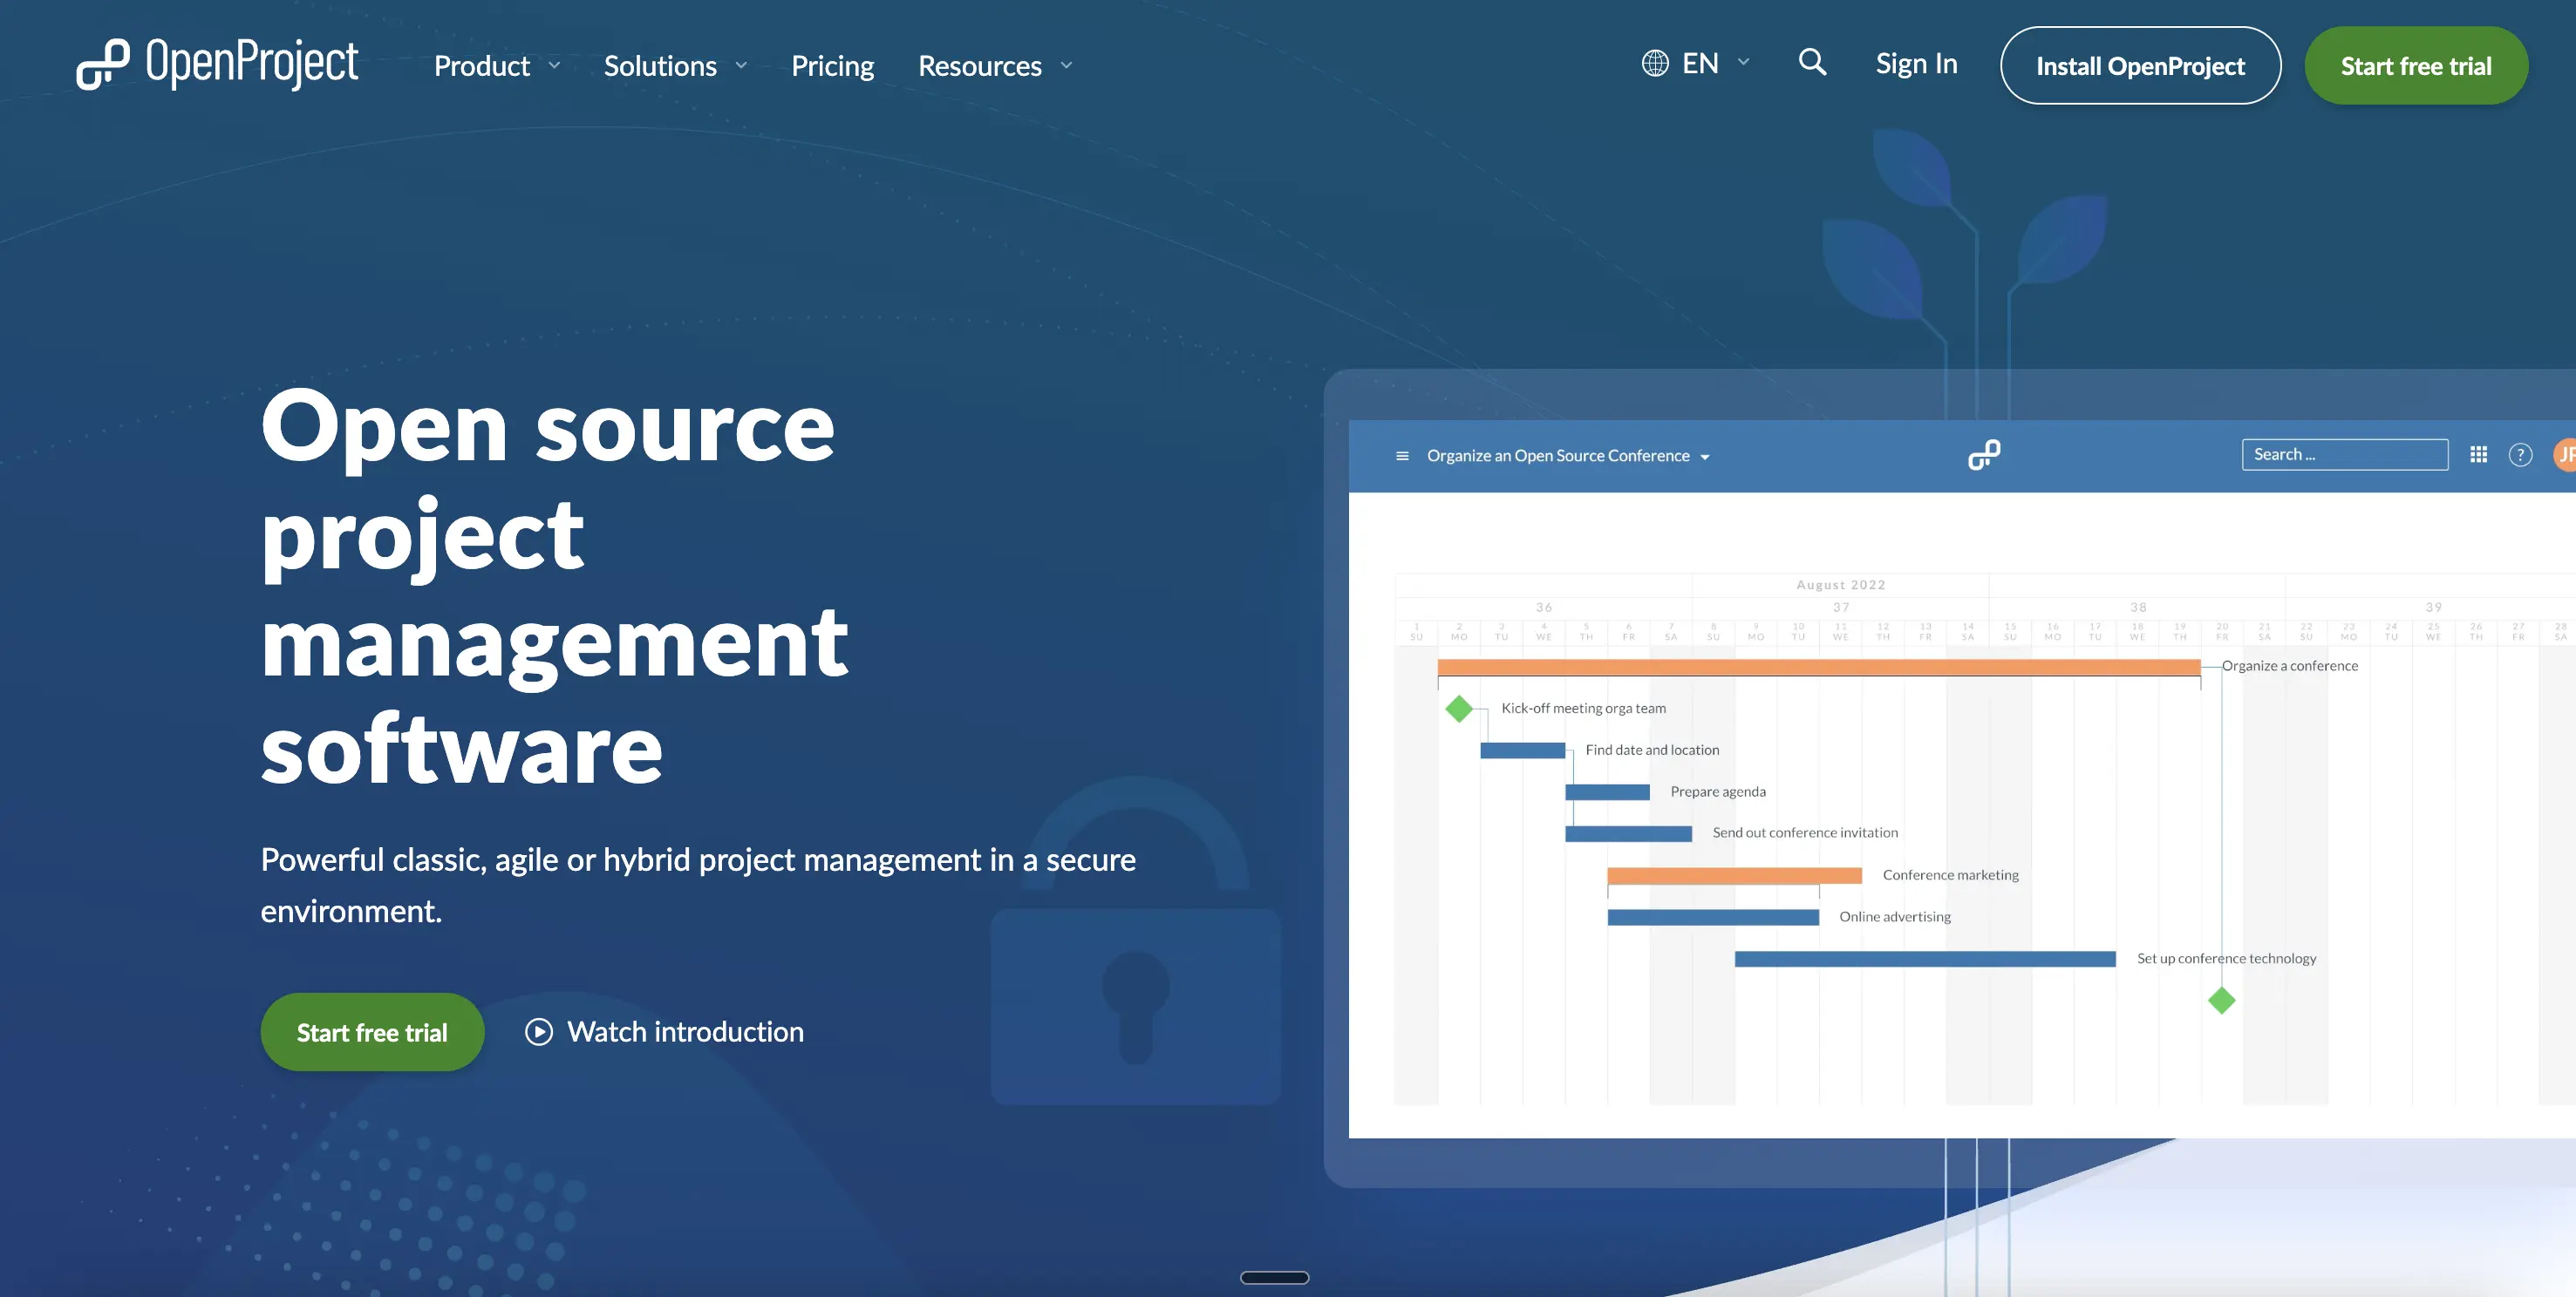Go to the Pricing page

pyautogui.click(x=832, y=66)
